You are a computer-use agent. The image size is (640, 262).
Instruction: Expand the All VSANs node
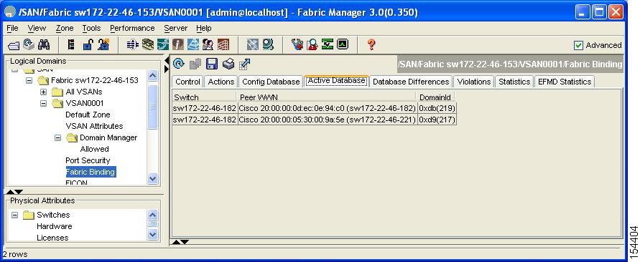click(44, 92)
